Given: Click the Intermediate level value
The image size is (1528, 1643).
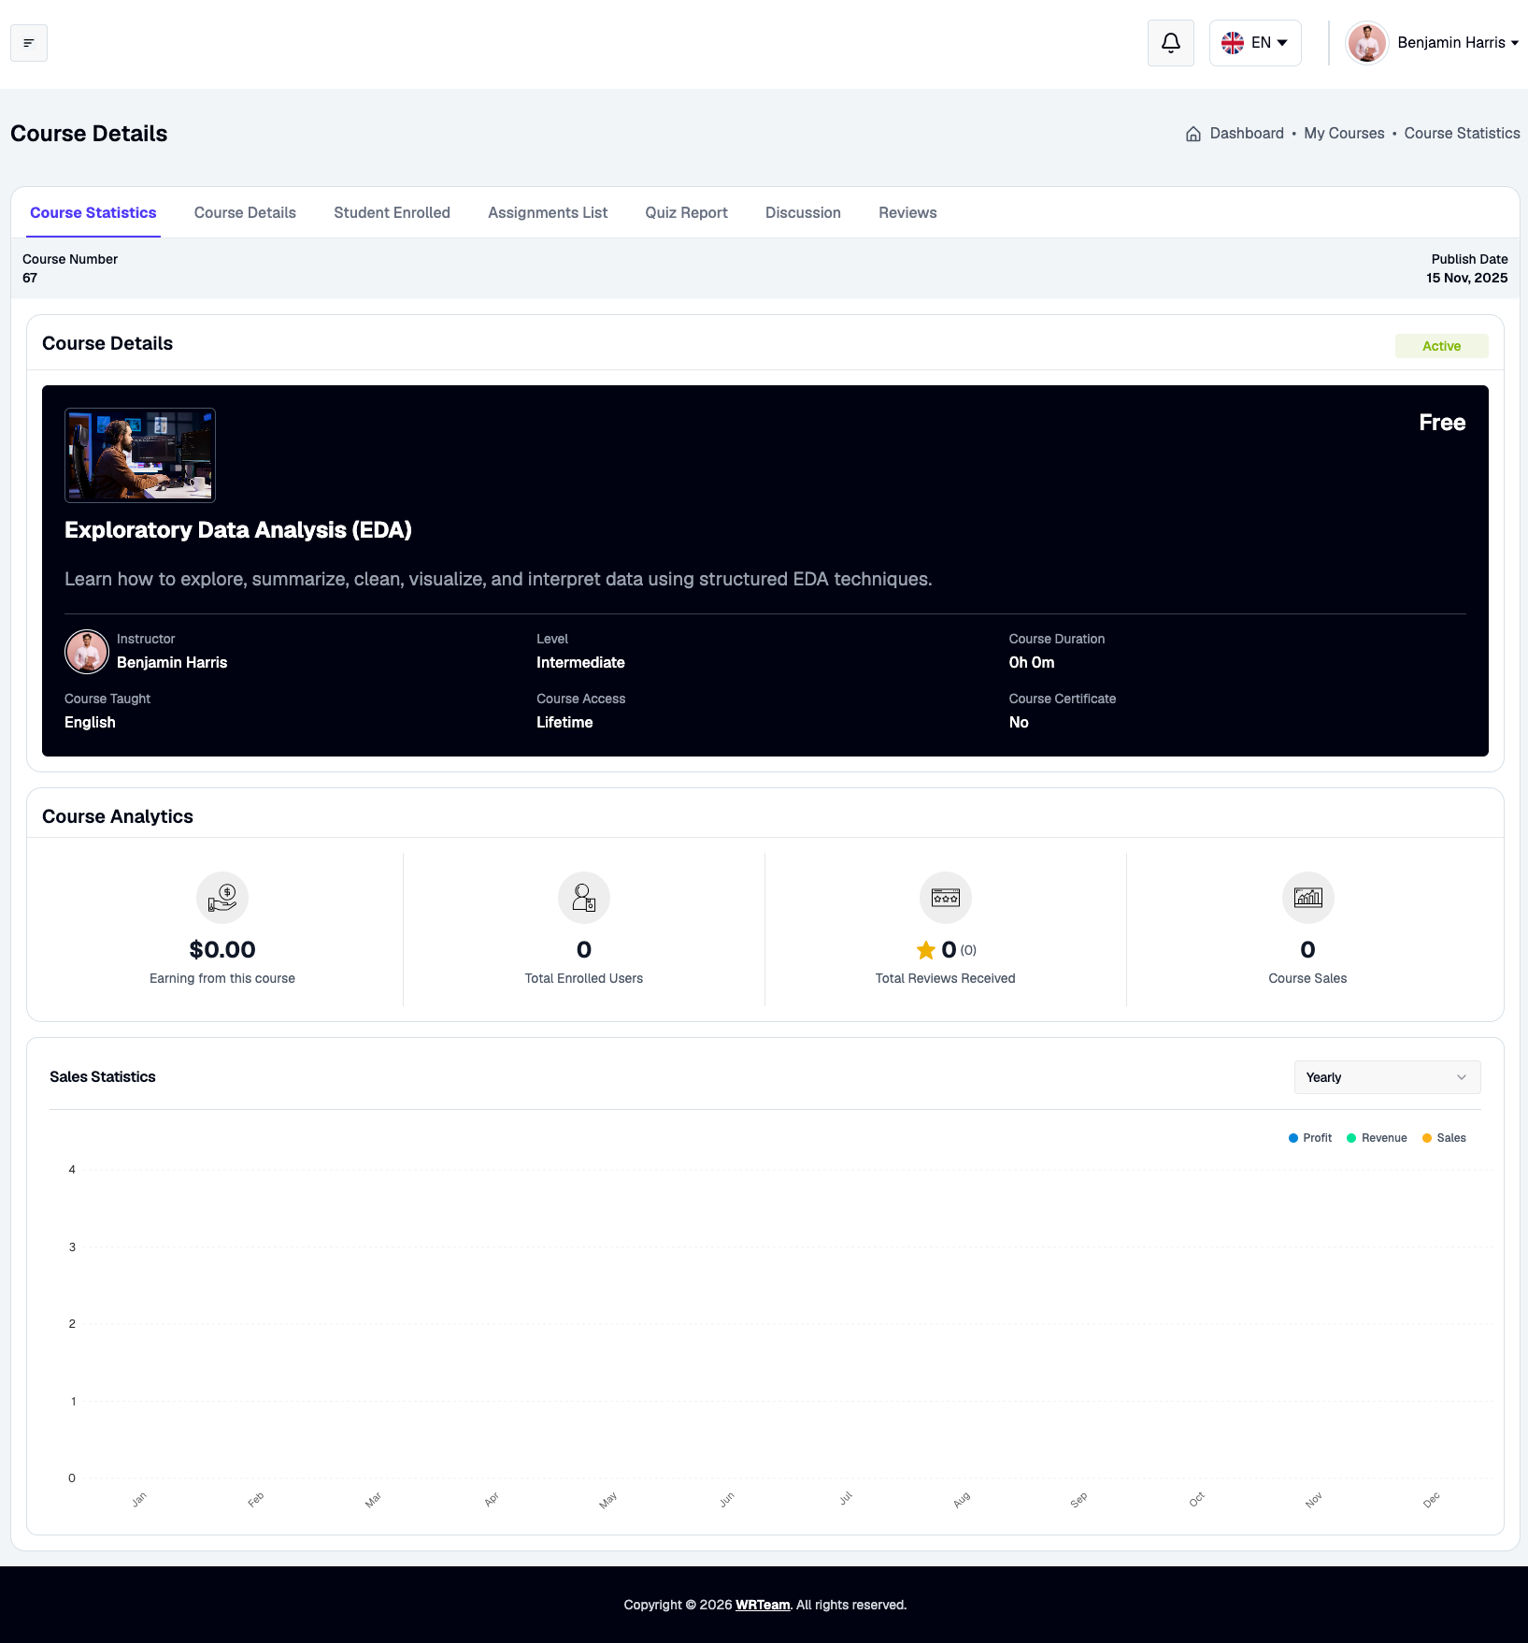Looking at the screenshot, I should 580,663.
